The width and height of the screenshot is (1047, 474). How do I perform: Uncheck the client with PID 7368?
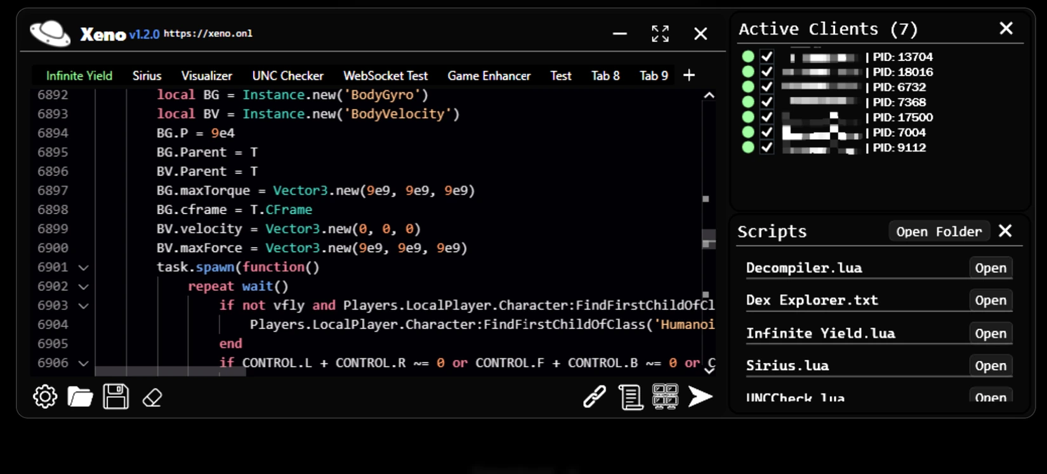(767, 102)
